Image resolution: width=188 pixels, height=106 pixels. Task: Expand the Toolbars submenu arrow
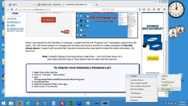coord(156,76)
